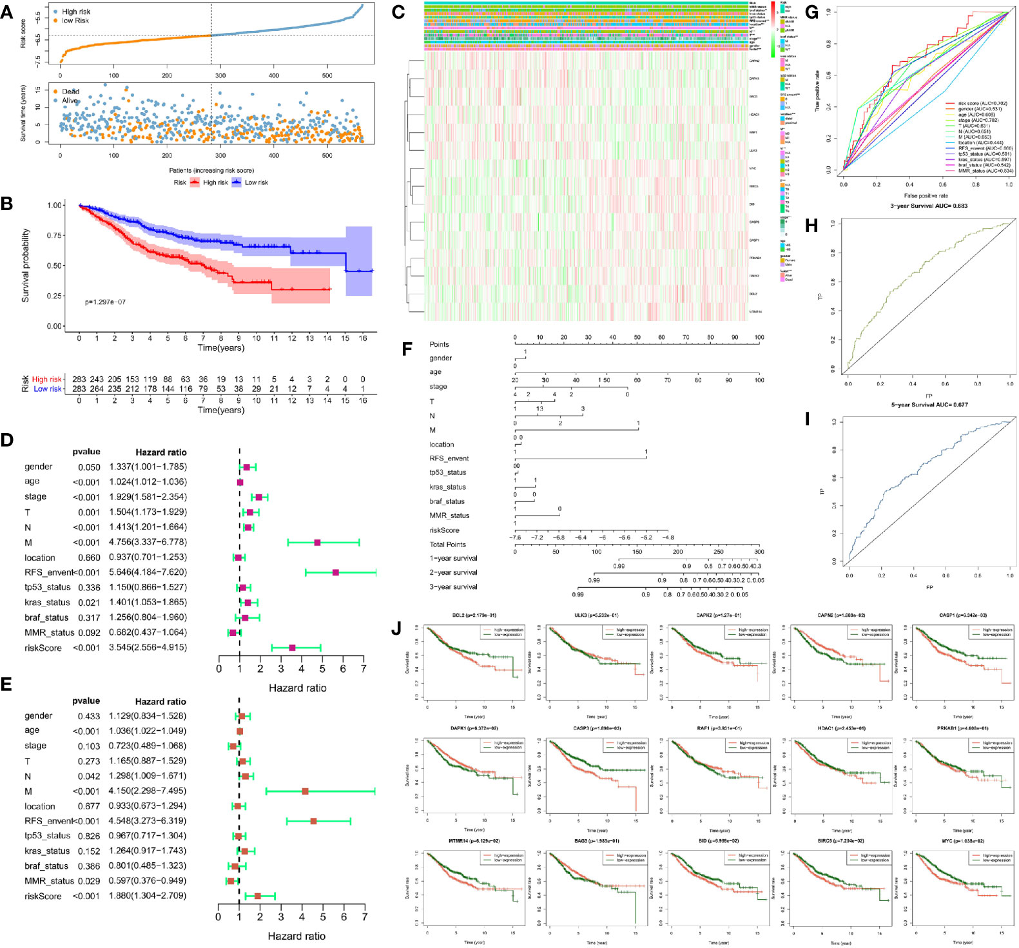Click the 'True positive rate' axis label

point(817,90)
